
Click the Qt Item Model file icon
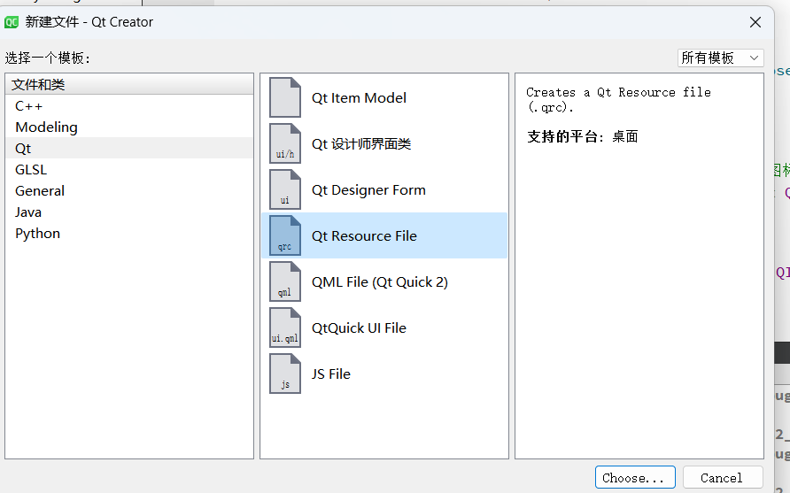tap(284, 97)
